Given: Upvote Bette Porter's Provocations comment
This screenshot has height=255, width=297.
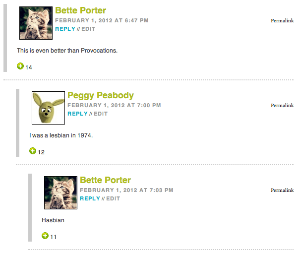Looking at the screenshot, I should pos(20,66).
